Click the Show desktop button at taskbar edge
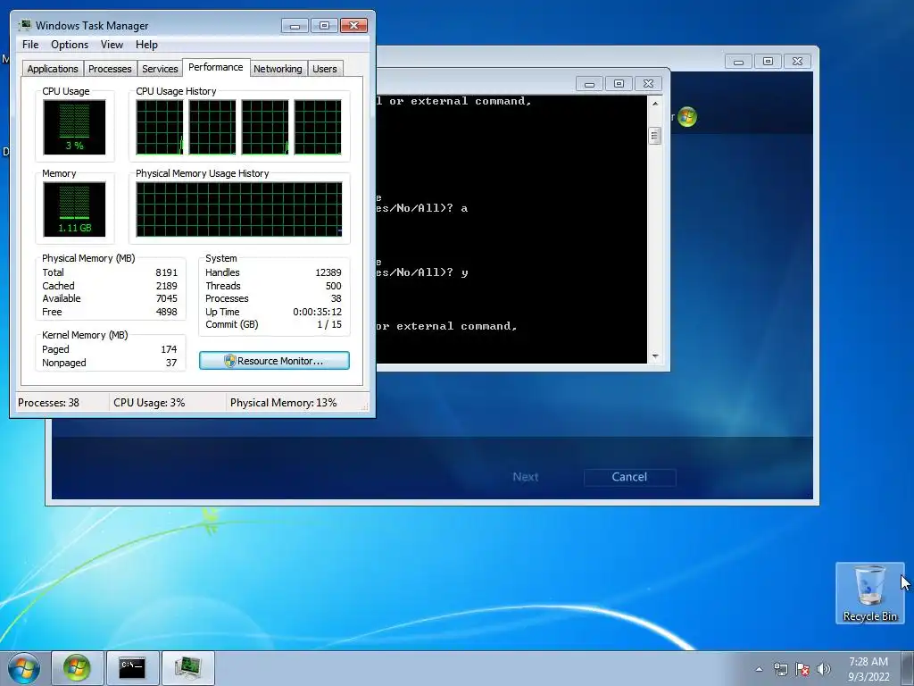Image resolution: width=914 pixels, height=686 pixels. point(908,668)
